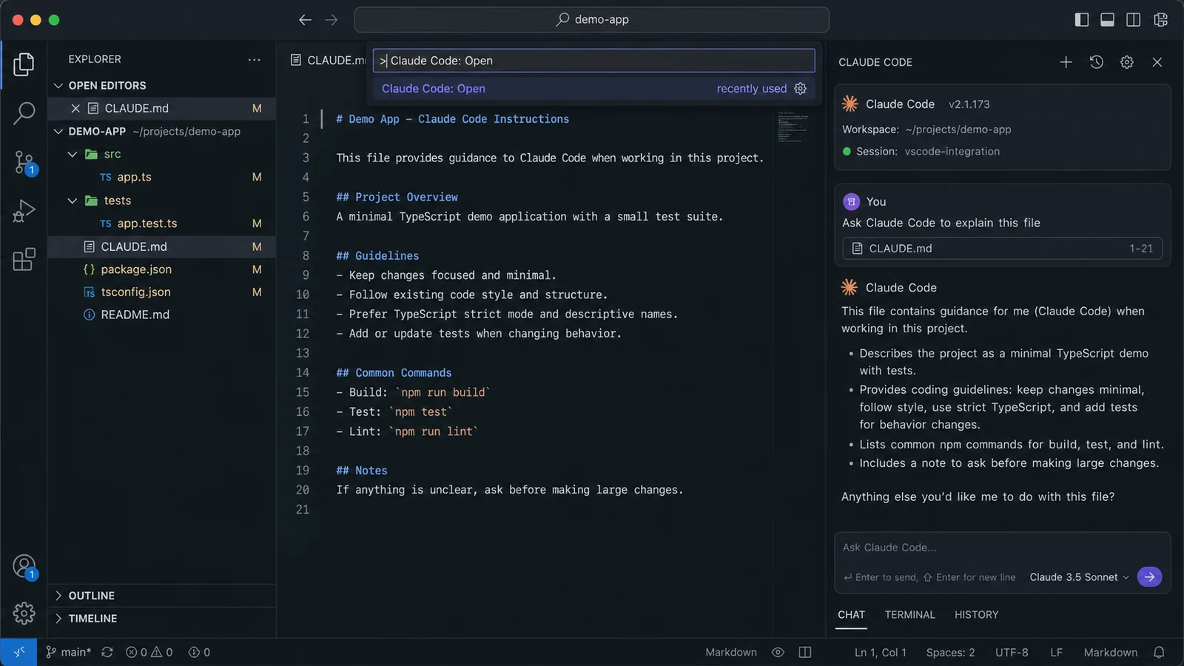
Task: Toggle the bottom panel layout icon
Action: coord(1108,20)
